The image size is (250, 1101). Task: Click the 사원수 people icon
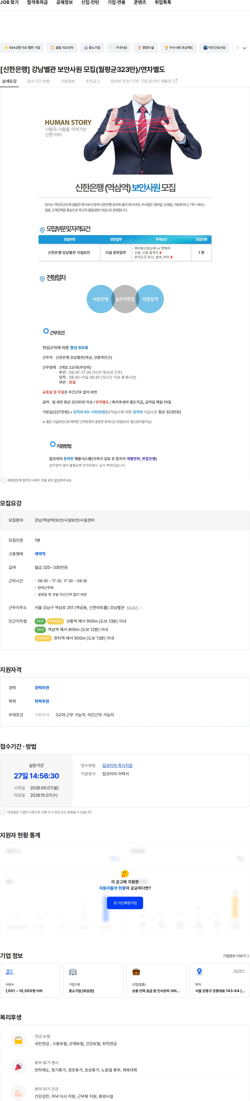(x=9, y=972)
